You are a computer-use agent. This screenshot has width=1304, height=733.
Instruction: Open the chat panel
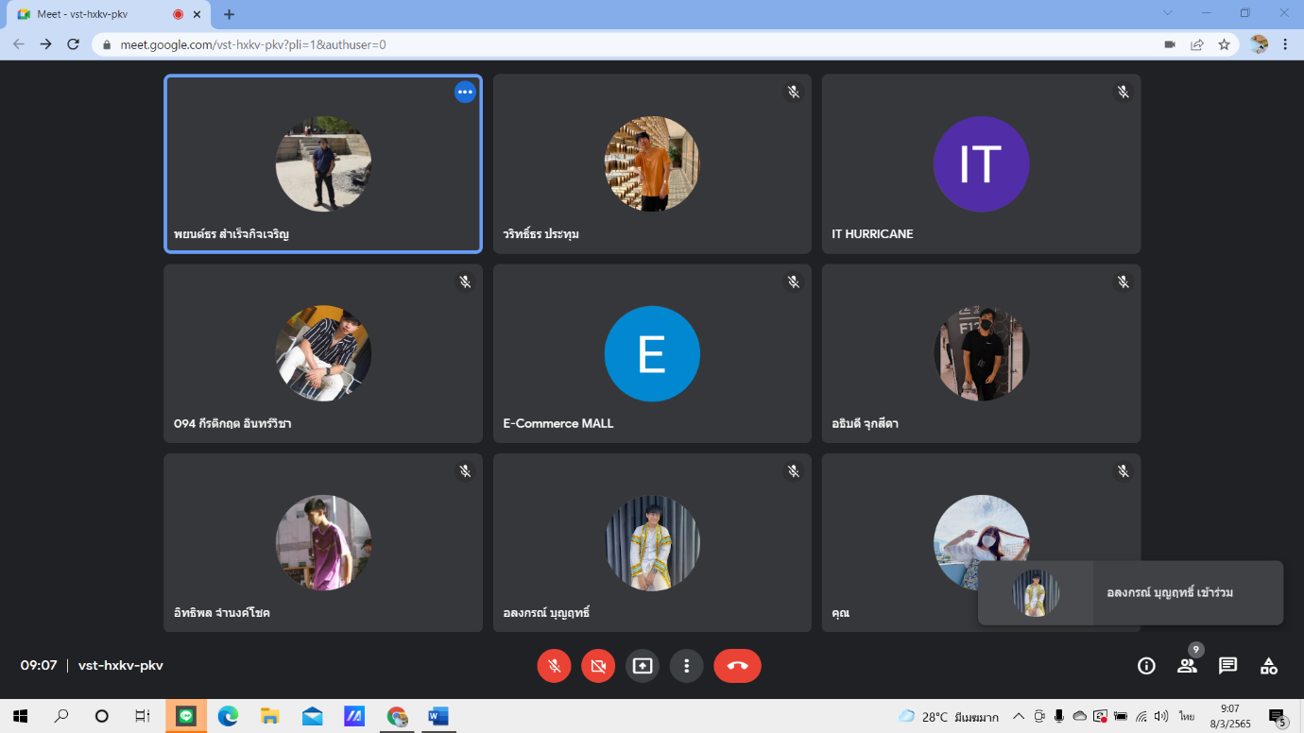coord(1227,666)
